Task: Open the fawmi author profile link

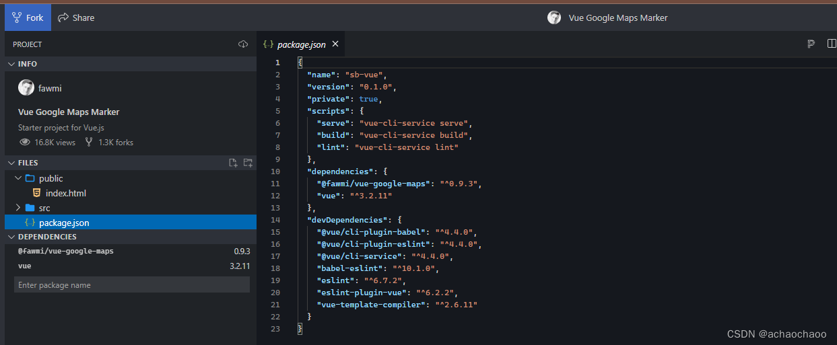Action: [x=50, y=88]
